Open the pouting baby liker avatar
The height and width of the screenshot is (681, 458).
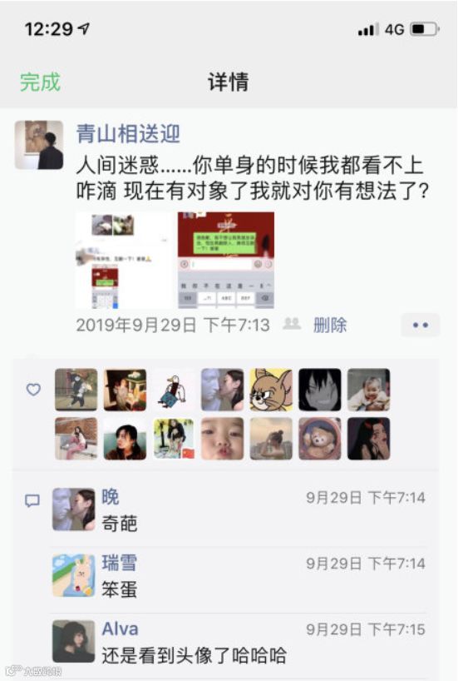pos(222,439)
